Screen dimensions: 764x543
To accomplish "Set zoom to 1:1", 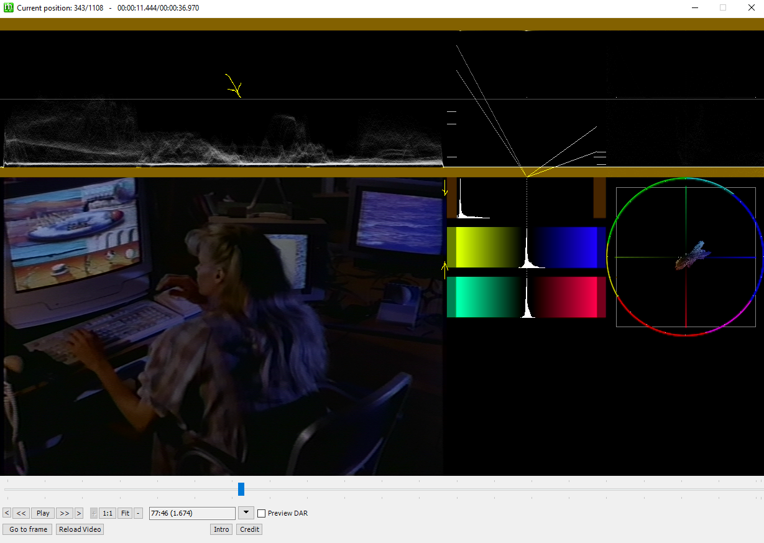I will pos(108,513).
